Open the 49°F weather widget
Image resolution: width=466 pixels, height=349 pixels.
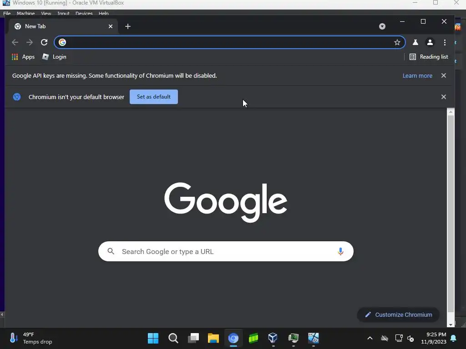[31, 338]
